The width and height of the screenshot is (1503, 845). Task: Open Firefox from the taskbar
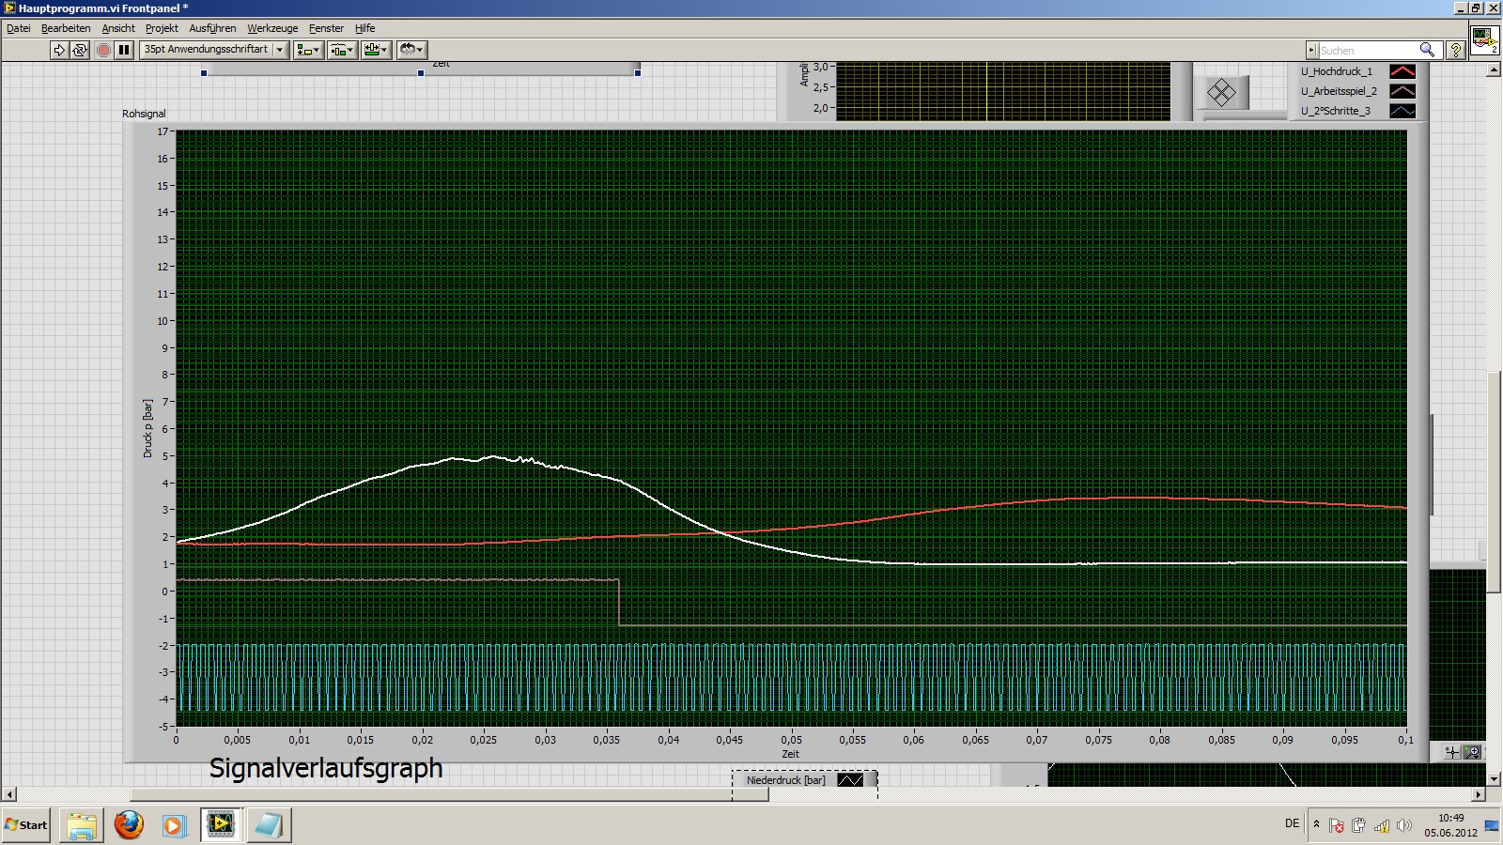pyautogui.click(x=129, y=825)
